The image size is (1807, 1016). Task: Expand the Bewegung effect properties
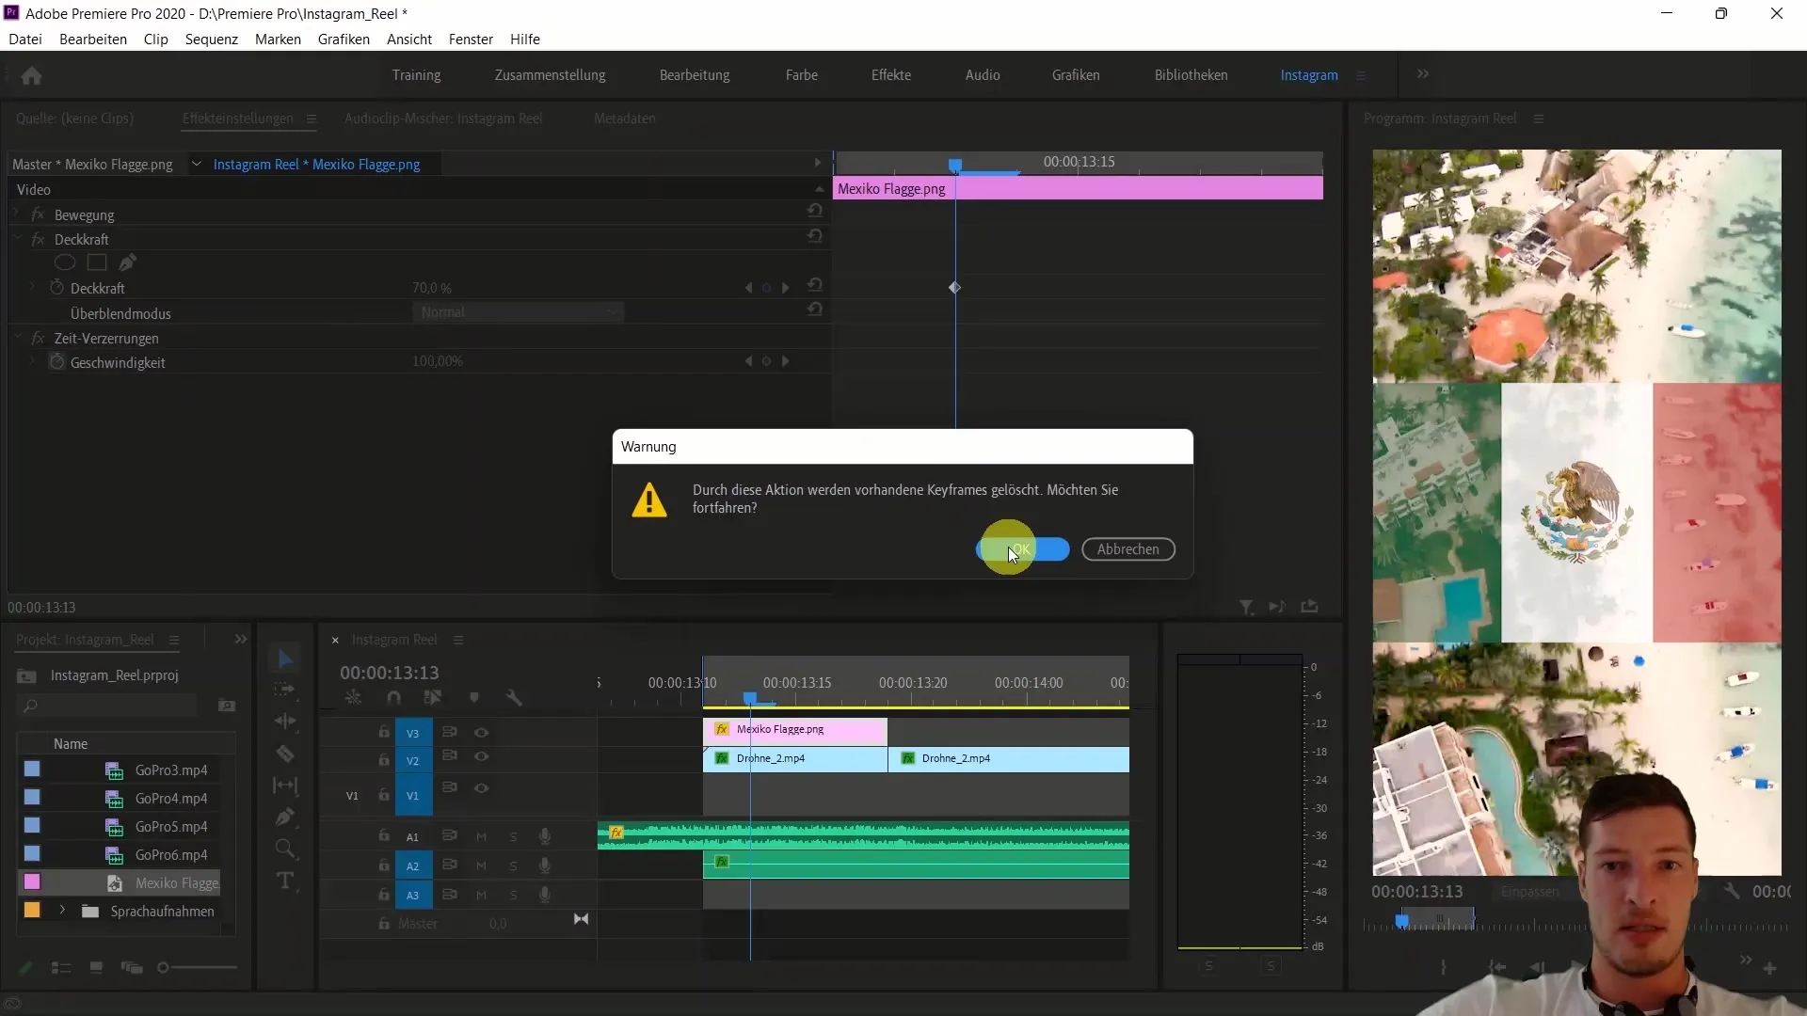[18, 214]
